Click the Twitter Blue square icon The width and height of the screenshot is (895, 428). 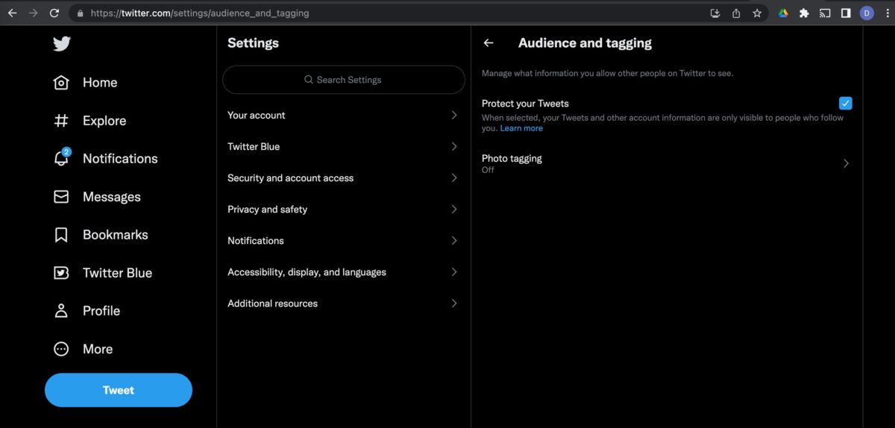click(x=61, y=273)
